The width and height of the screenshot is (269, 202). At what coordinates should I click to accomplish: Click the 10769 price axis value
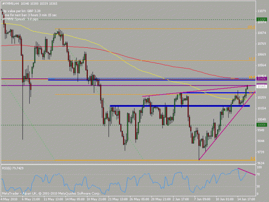262,44
